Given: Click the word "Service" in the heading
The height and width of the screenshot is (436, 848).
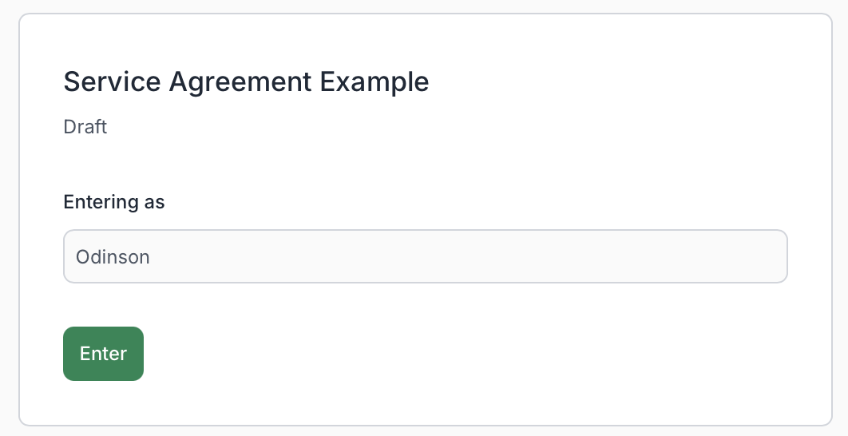Looking at the screenshot, I should tap(113, 81).
